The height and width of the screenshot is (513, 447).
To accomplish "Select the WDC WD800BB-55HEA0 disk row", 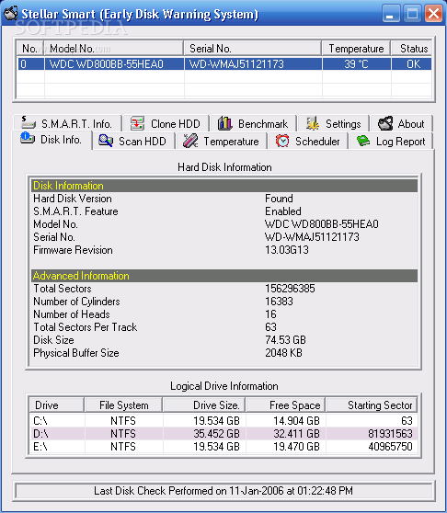I will pyautogui.click(x=224, y=63).
